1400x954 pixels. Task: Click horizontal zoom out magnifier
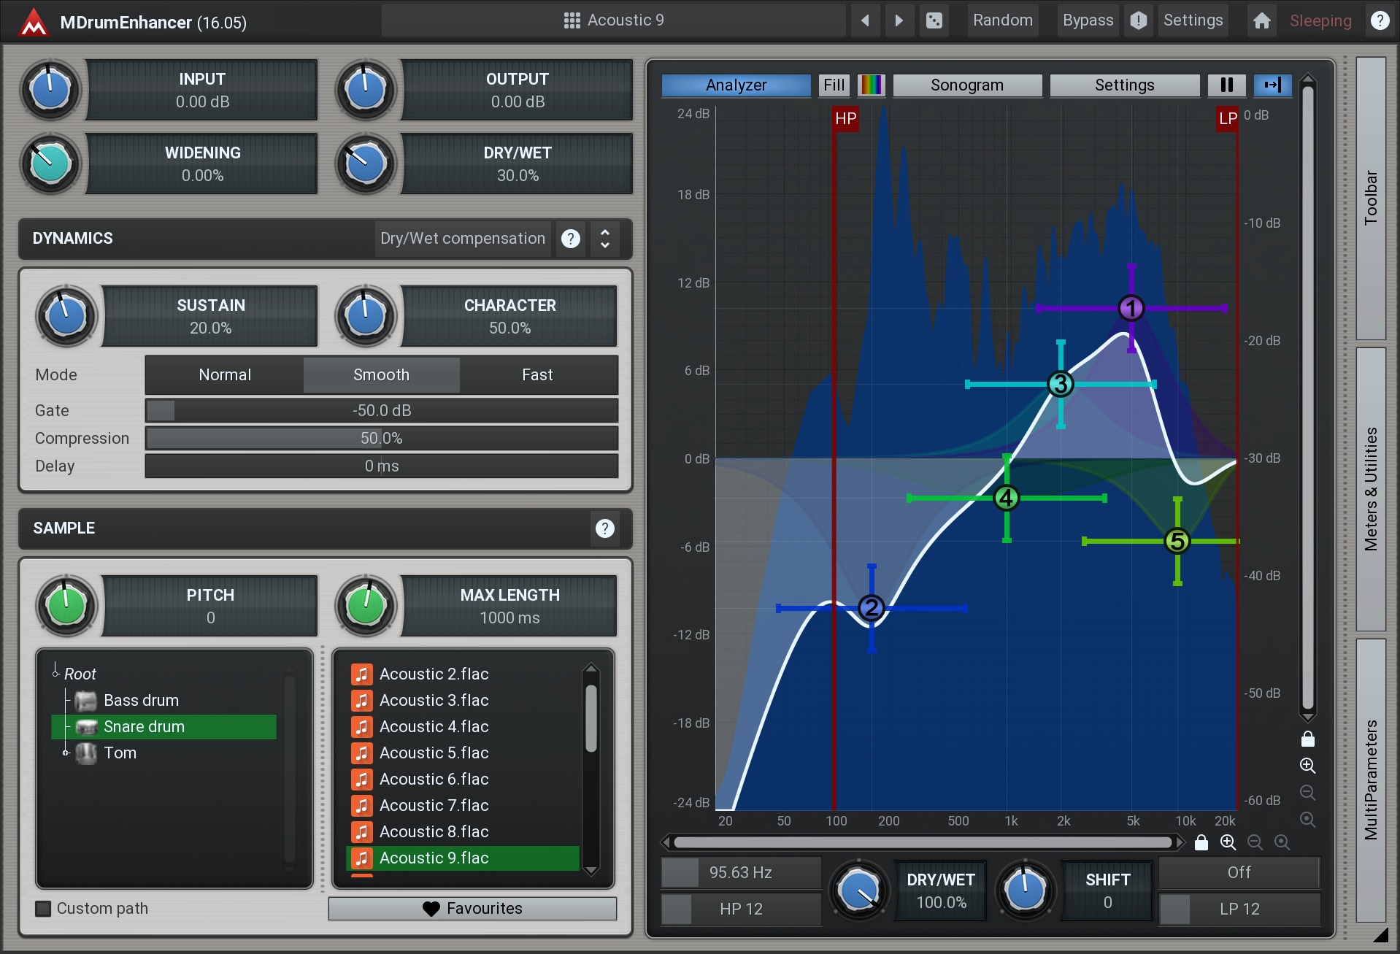tap(1255, 843)
